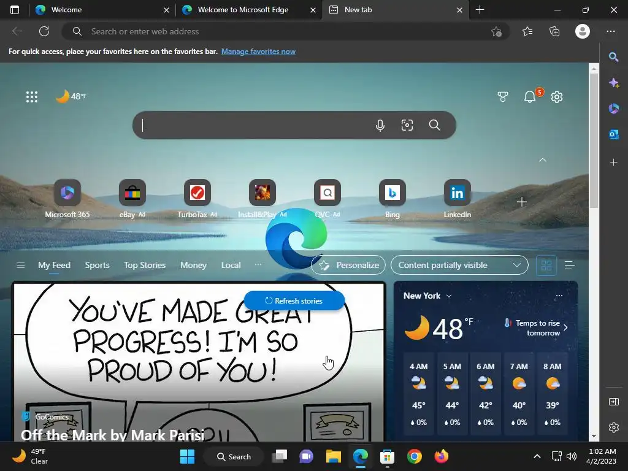The height and width of the screenshot is (471, 628).
Task: Show more feed categories ellipsis
Action: click(258, 265)
